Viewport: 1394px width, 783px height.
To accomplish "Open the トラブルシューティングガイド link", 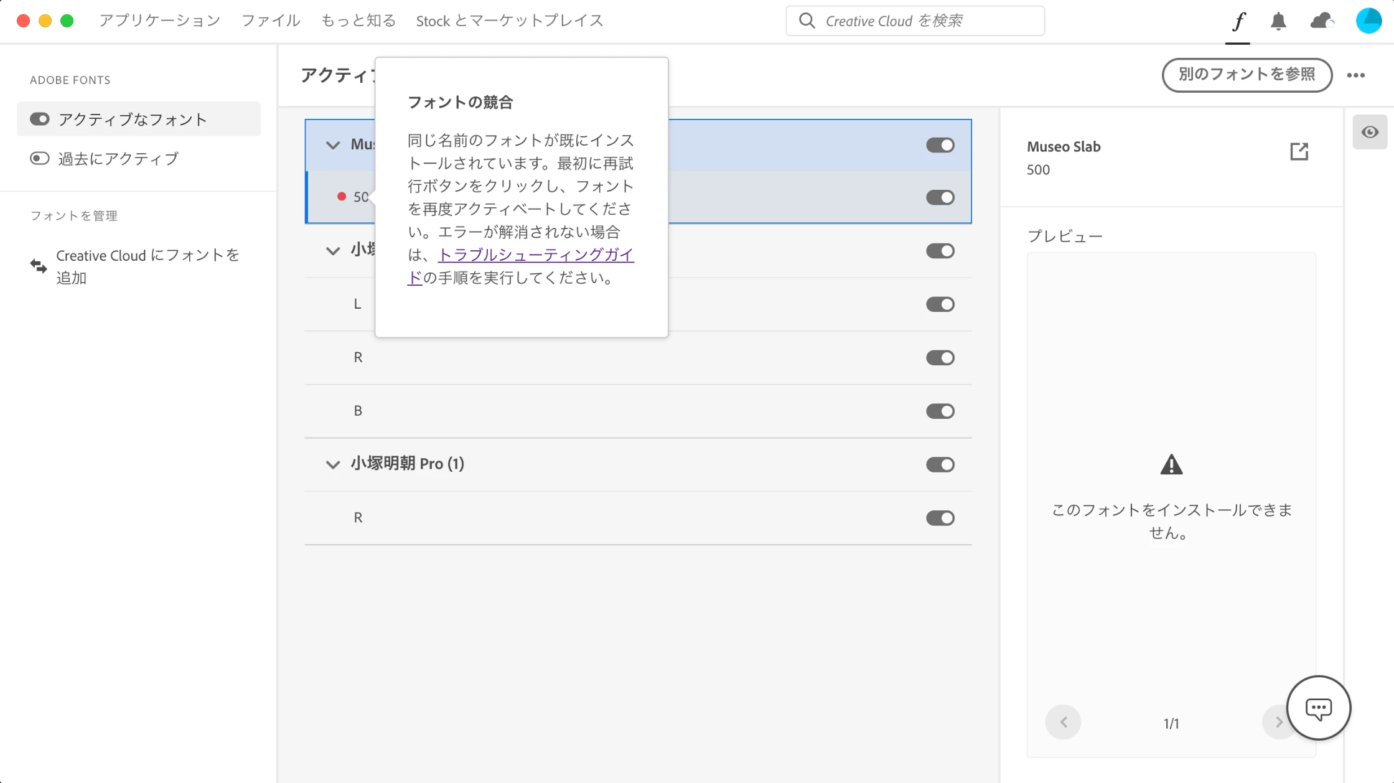I will click(x=536, y=255).
